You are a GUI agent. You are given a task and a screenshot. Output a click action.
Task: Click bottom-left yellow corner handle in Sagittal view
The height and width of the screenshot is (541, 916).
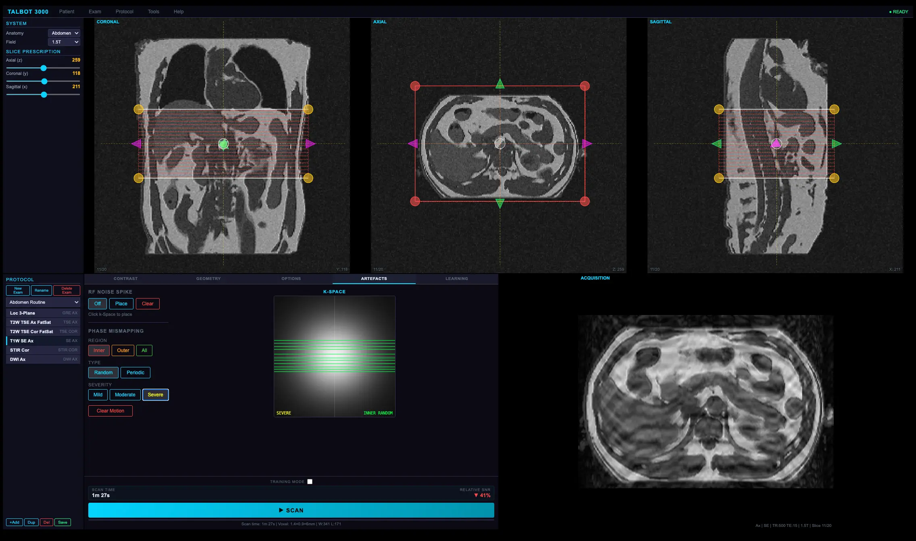[719, 178]
